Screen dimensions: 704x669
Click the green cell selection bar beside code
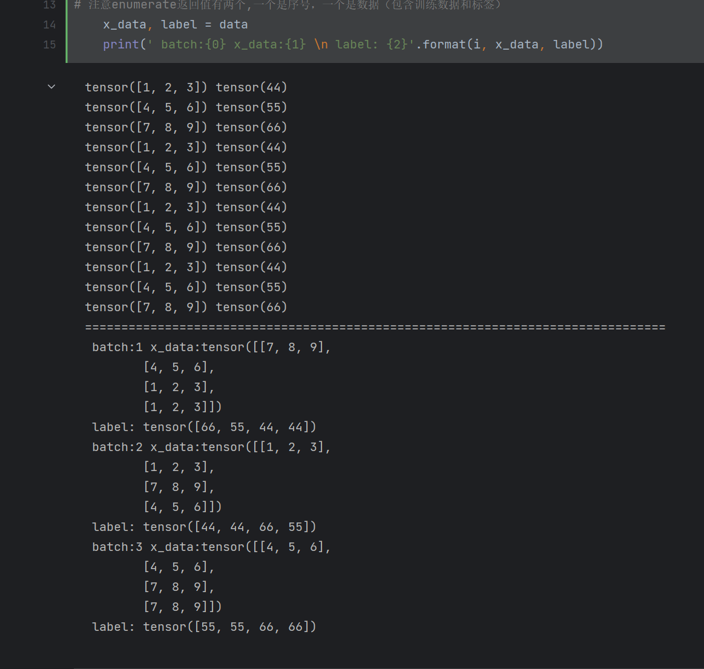66,30
